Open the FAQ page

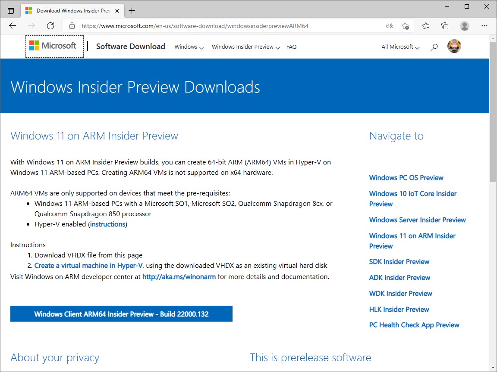[291, 47]
